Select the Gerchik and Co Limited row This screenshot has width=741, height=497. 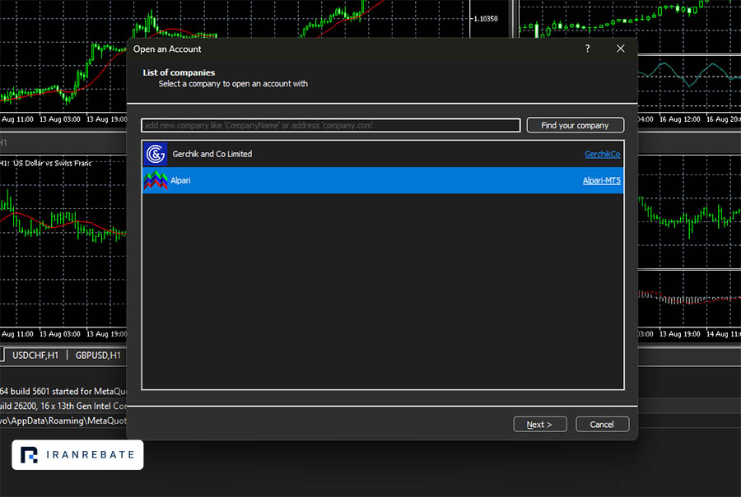(x=383, y=154)
